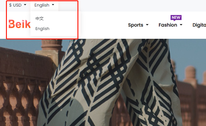Screen dimensions: 206x126
Task: Select 中文 from the language list
Action: 40,18
